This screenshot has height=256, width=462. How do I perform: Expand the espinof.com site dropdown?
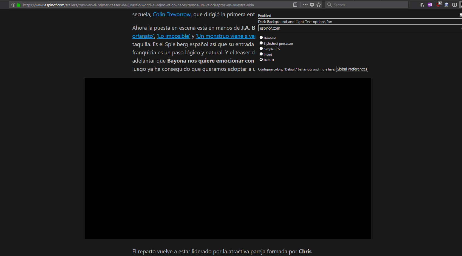click(360, 28)
